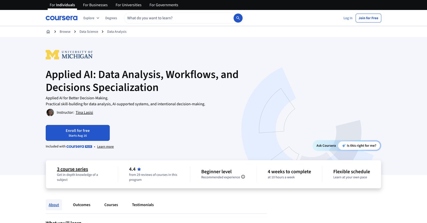Click the 4 weeks to complete text
The image size is (427, 223).
coord(289,172)
